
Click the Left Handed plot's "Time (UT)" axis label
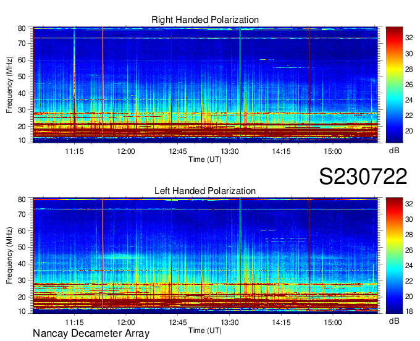(205, 330)
